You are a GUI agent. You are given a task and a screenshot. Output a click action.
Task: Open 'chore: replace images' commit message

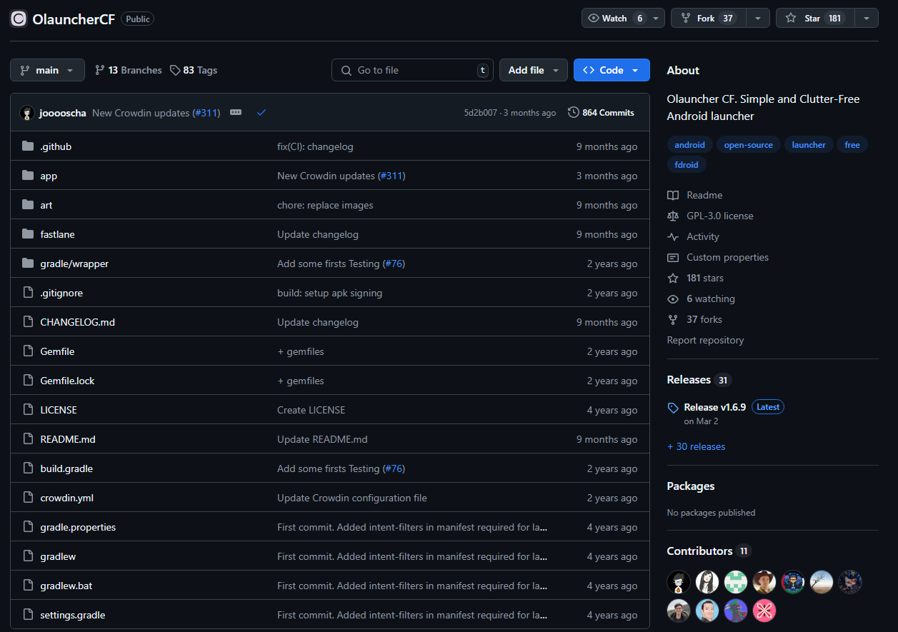325,205
